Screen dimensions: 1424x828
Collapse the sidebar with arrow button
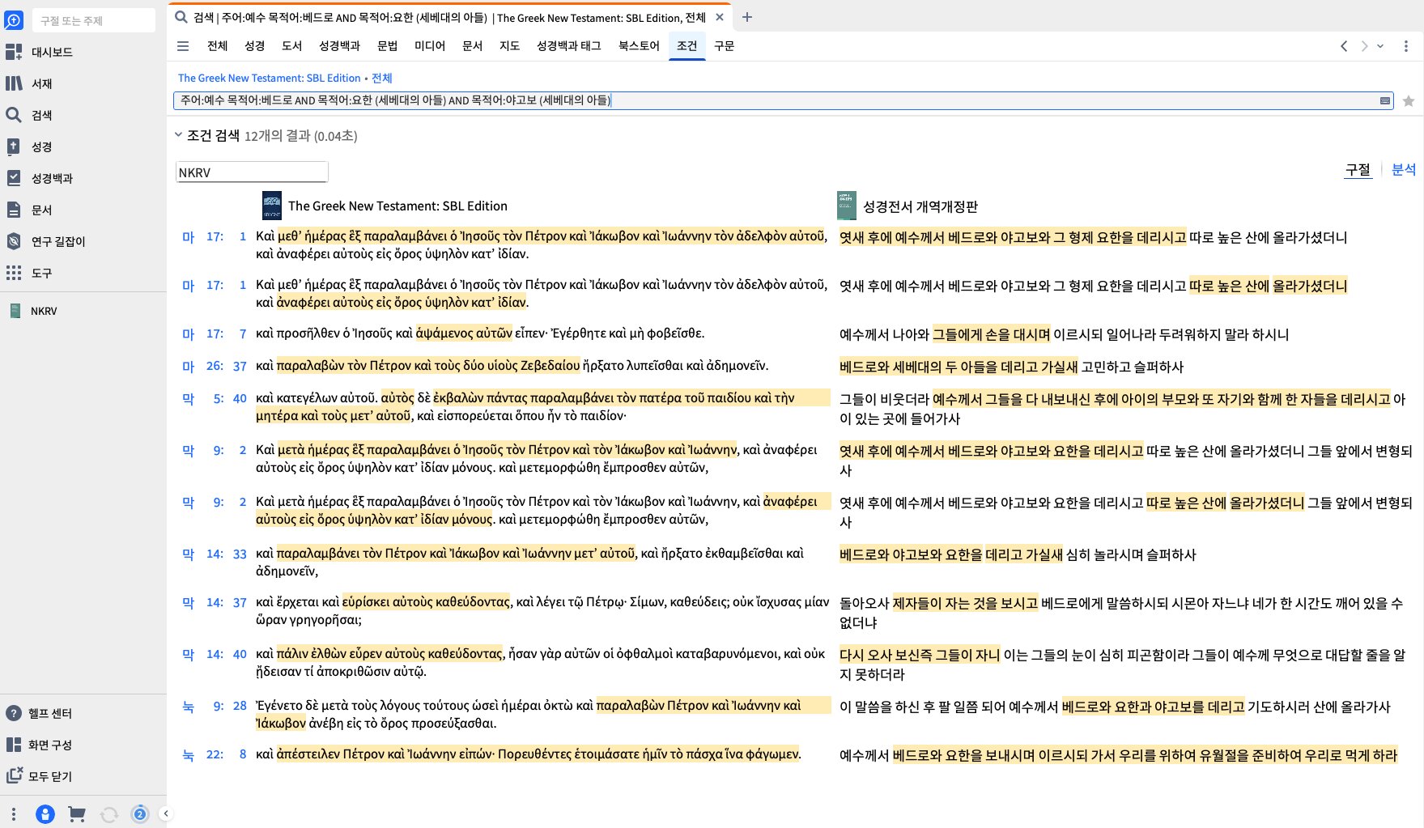(x=165, y=813)
